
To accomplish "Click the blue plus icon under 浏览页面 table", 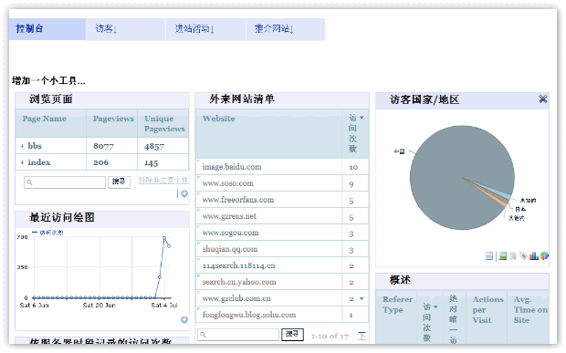I will [184, 193].
